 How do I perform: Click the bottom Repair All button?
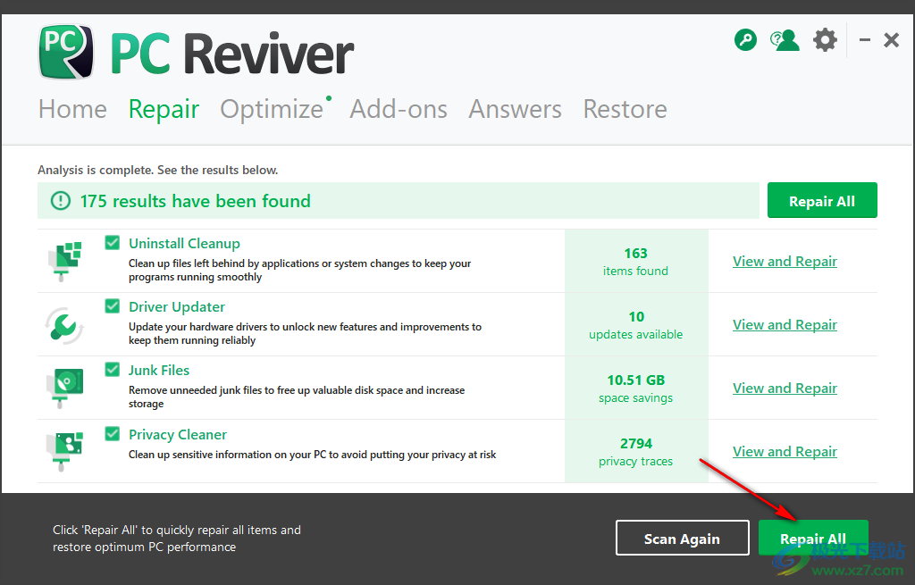(x=813, y=538)
